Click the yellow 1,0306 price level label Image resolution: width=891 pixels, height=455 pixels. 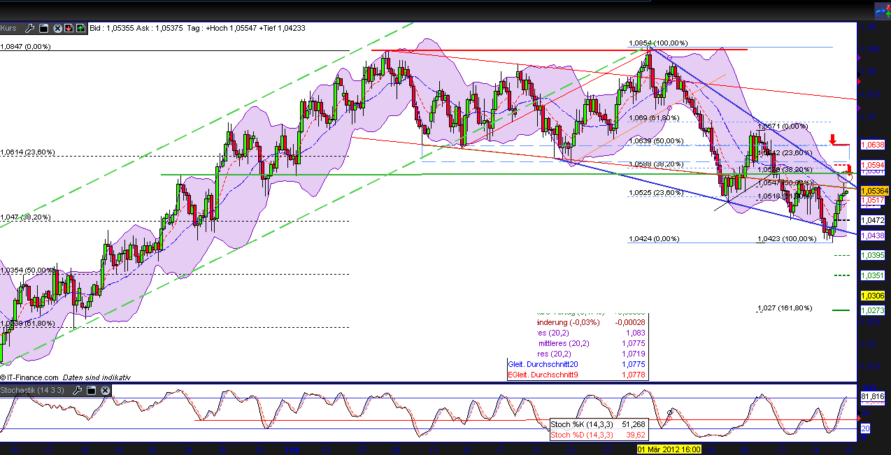tap(871, 296)
